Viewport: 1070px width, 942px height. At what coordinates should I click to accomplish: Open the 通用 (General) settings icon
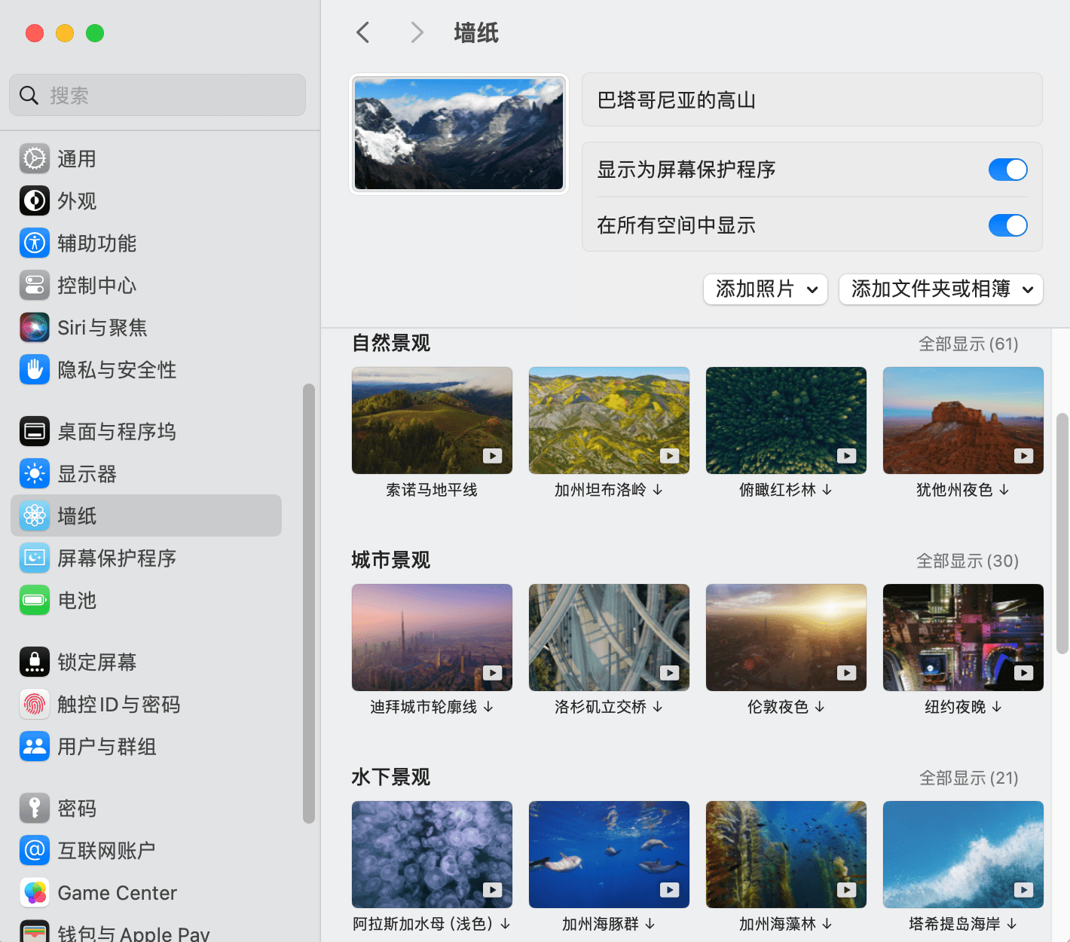[35, 159]
